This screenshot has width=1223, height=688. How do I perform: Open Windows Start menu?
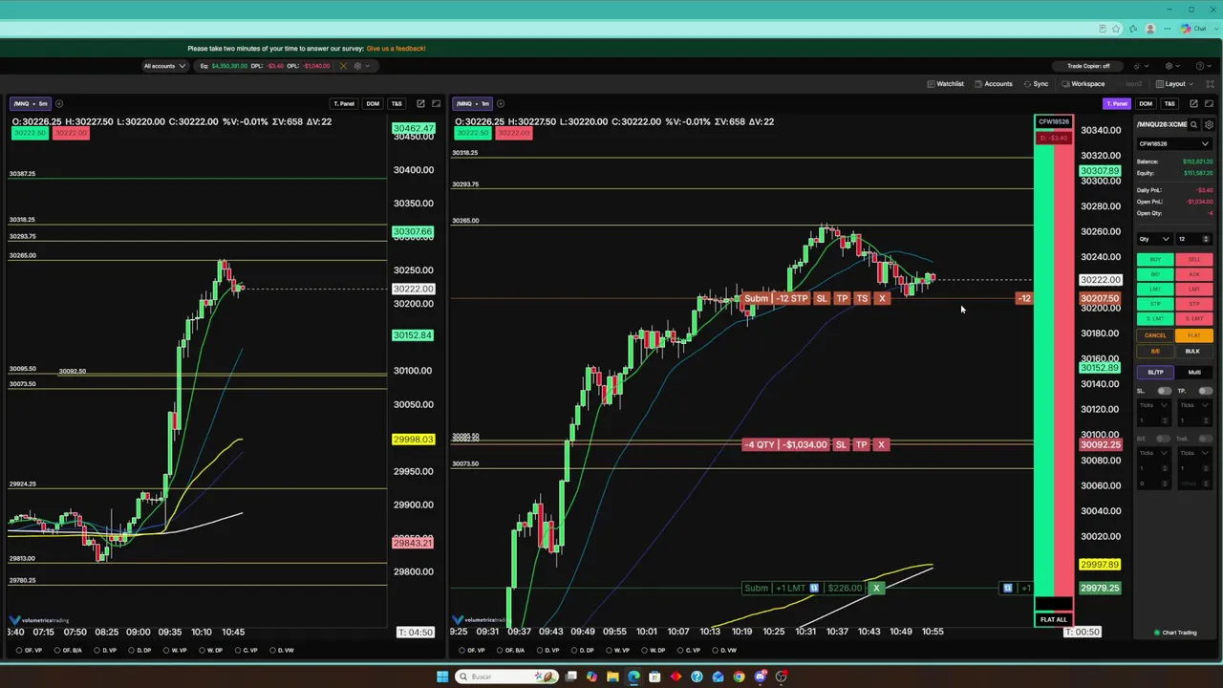click(442, 677)
